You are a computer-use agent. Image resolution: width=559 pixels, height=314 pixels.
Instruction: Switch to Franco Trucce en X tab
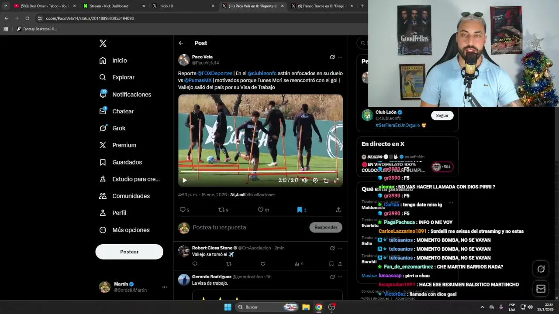click(322, 6)
